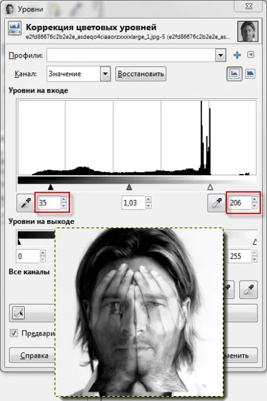Edit these settings as curves icon
267x401 pixels.
pos(18,313)
